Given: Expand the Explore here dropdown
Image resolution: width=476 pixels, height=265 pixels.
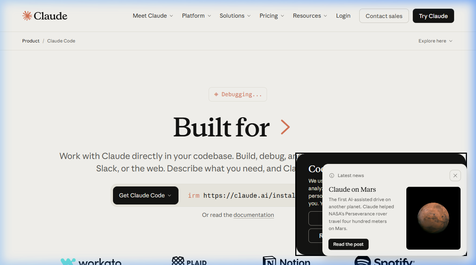Looking at the screenshot, I should (435, 41).
